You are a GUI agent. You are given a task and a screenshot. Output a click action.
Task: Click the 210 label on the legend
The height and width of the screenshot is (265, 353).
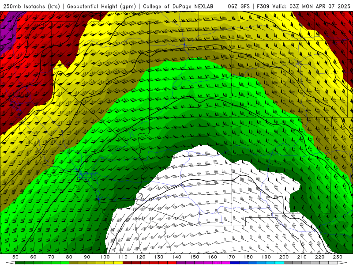click(302, 257)
